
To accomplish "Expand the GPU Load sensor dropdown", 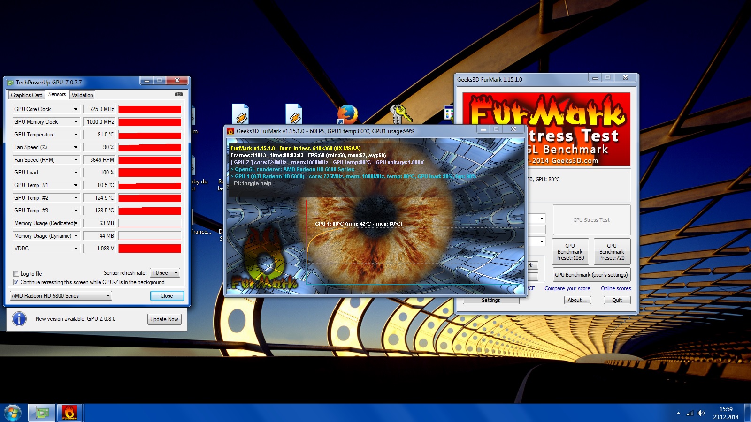I will [x=76, y=173].
